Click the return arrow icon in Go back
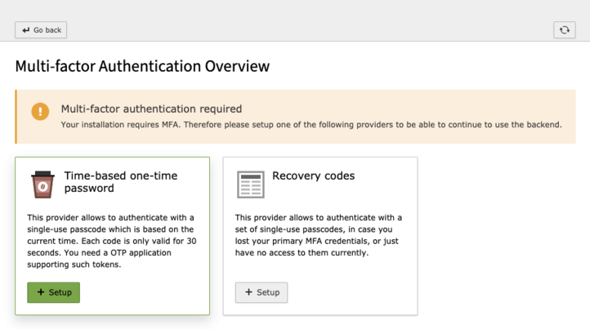 [26, 30]
